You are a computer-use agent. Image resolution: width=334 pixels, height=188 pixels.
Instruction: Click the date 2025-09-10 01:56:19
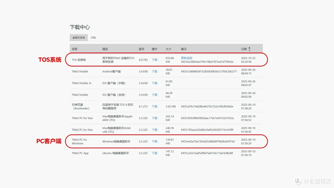pos(248,153)
